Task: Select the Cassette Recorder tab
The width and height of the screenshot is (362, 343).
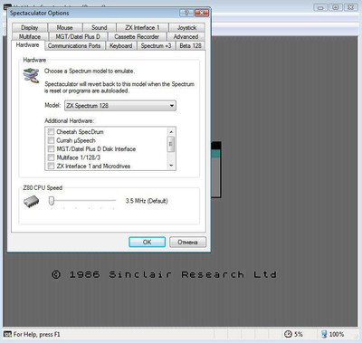Action: pos(137,36)
